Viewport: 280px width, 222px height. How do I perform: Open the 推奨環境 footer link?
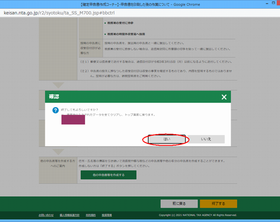point(107,215)
